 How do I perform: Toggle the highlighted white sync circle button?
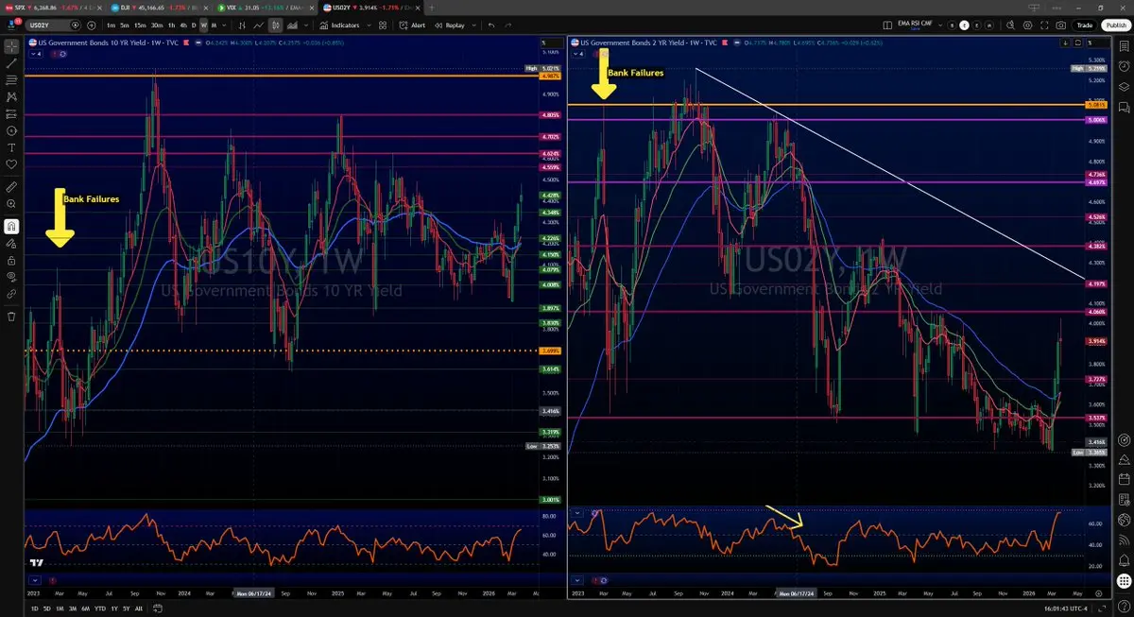click(965, 24)
